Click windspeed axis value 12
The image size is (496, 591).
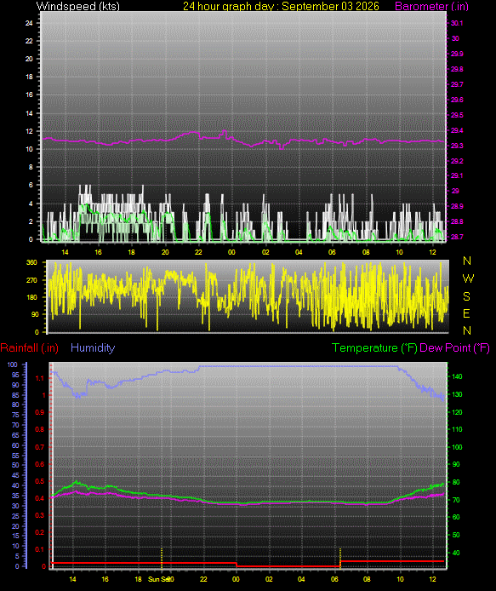29,131
